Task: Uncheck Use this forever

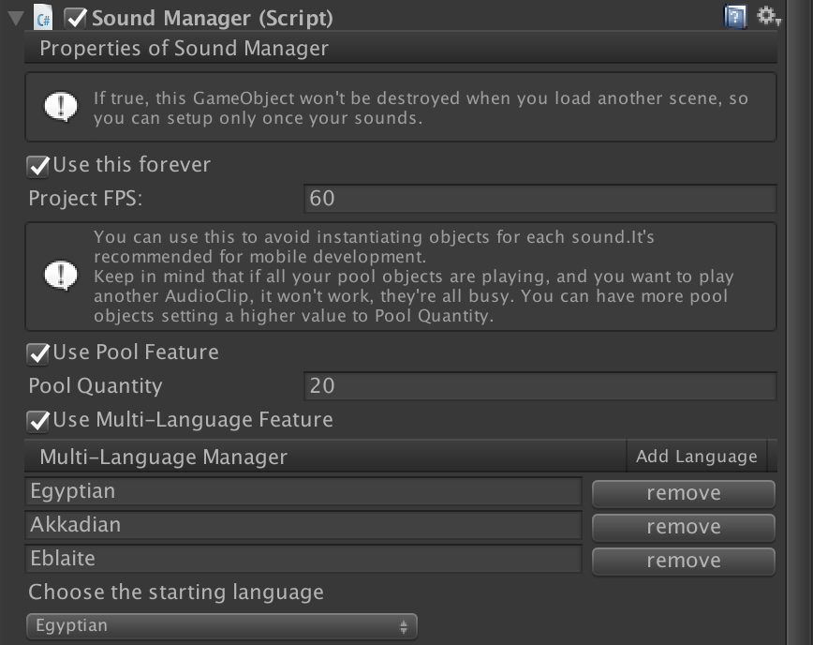Action: point(38,166)
